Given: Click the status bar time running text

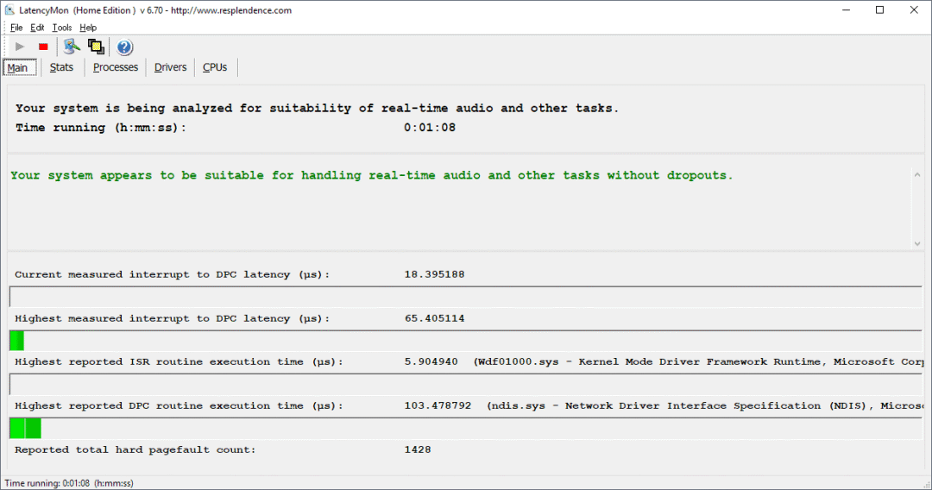Looking at the screenshot, I should (x=69, y=483).
